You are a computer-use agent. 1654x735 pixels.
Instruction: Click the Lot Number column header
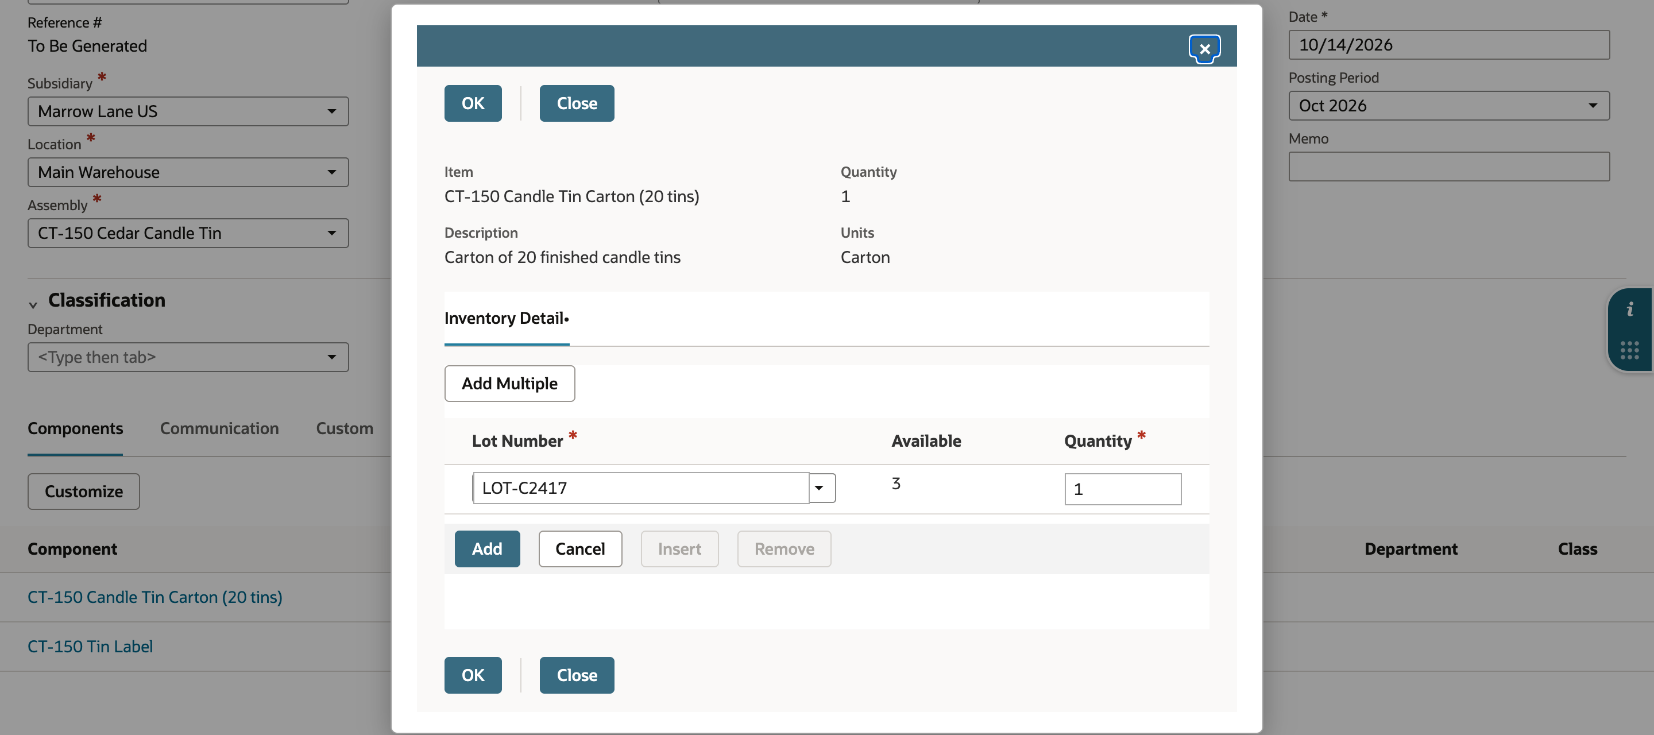517,442
